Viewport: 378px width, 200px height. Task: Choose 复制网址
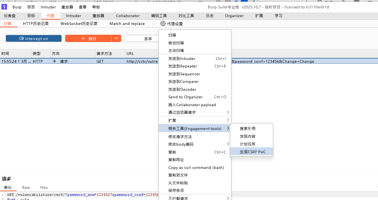(195, 160)
